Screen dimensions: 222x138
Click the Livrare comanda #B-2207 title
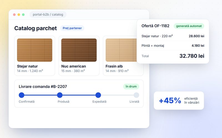(x=43, y=86)
